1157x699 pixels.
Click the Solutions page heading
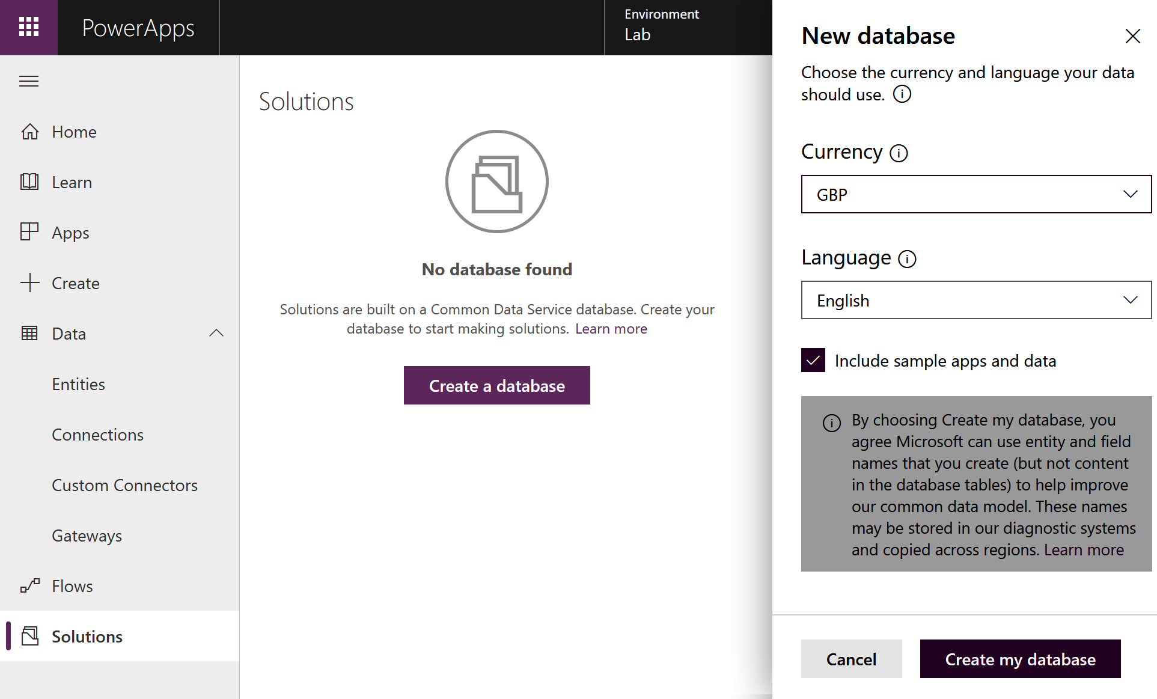[x=307, y=102]
